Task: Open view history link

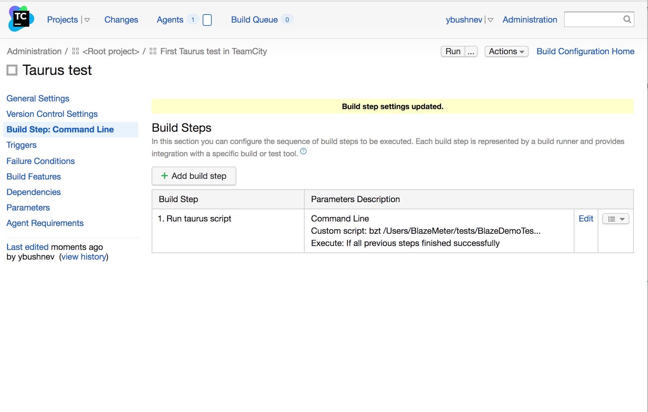Action: 84,257
